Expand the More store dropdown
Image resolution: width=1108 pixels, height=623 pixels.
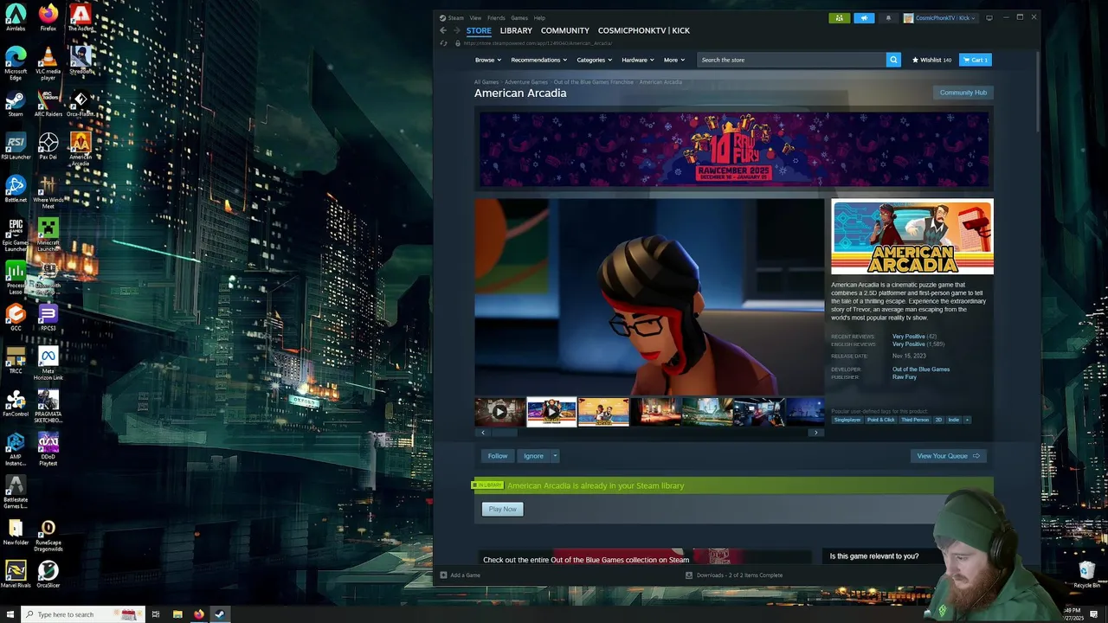coord(674,60)
